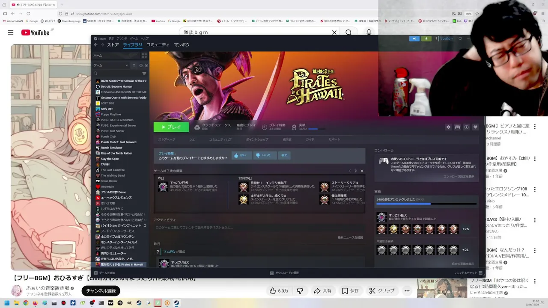Screen dimensions: 548x308
Task: Expand the ゲーム collection dropdown
Action: (111, 65)
